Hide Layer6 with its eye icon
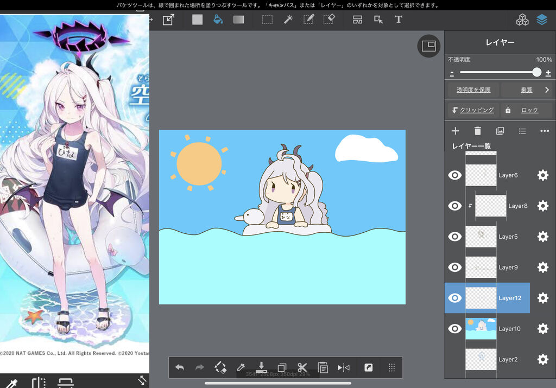556x388 pixels. tap(455, 175)
